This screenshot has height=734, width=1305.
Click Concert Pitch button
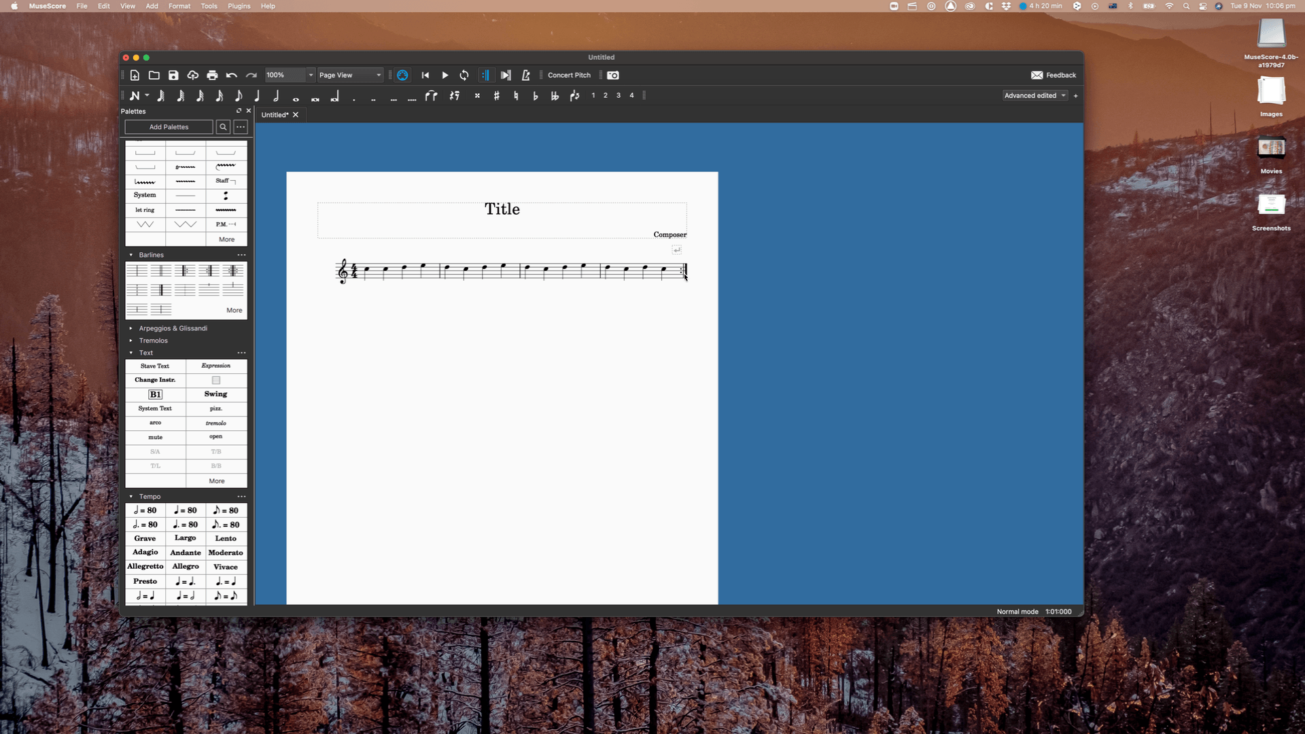coord(569,75)
